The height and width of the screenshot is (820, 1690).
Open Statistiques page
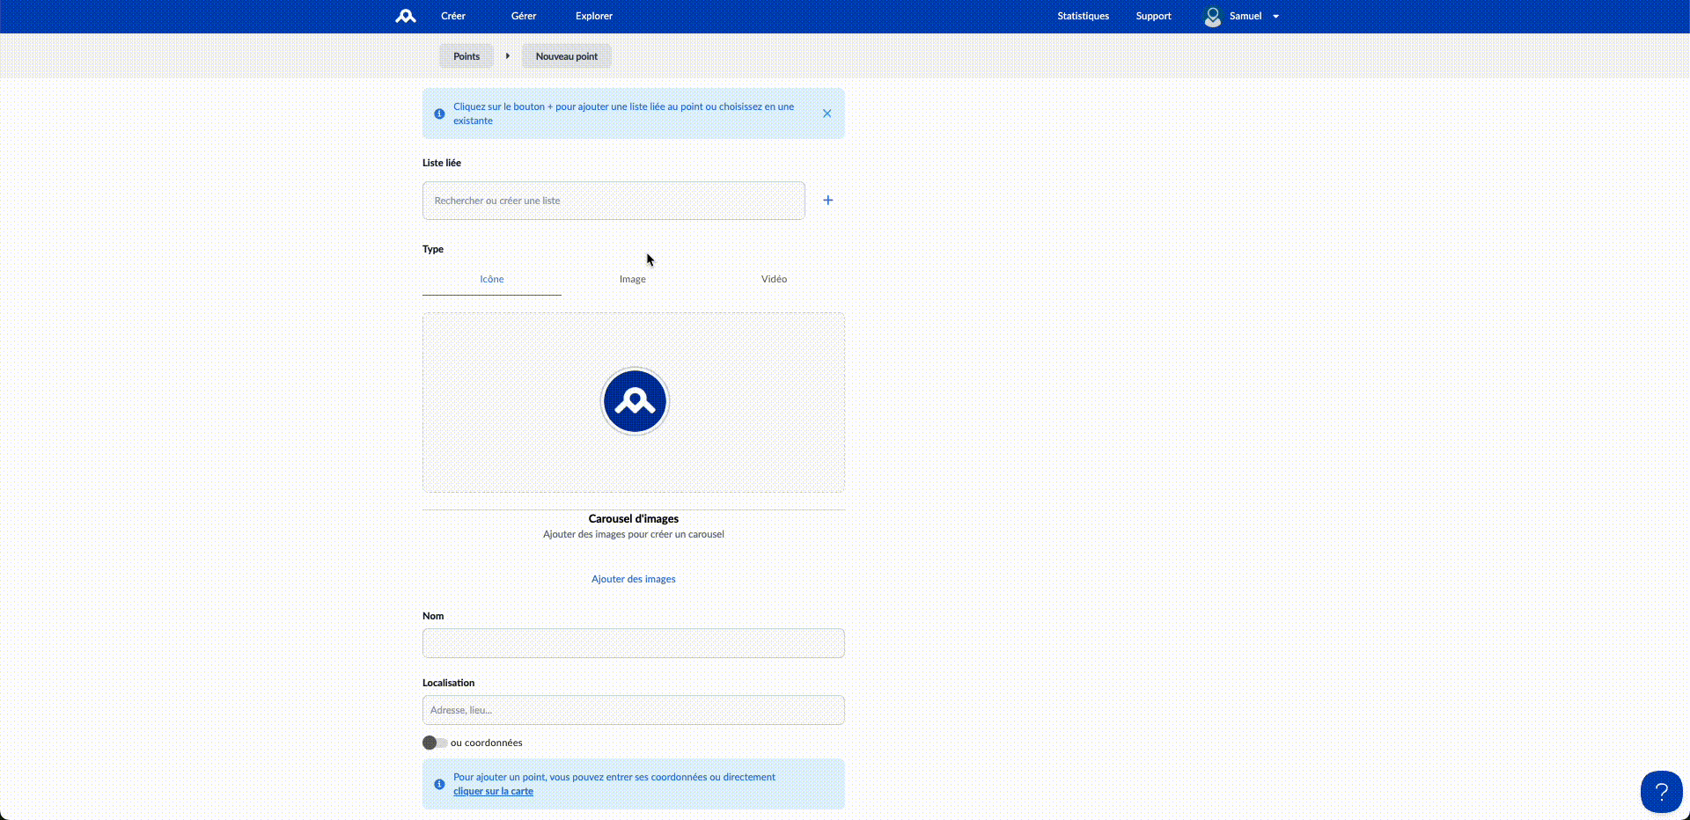pos(1084,16)
